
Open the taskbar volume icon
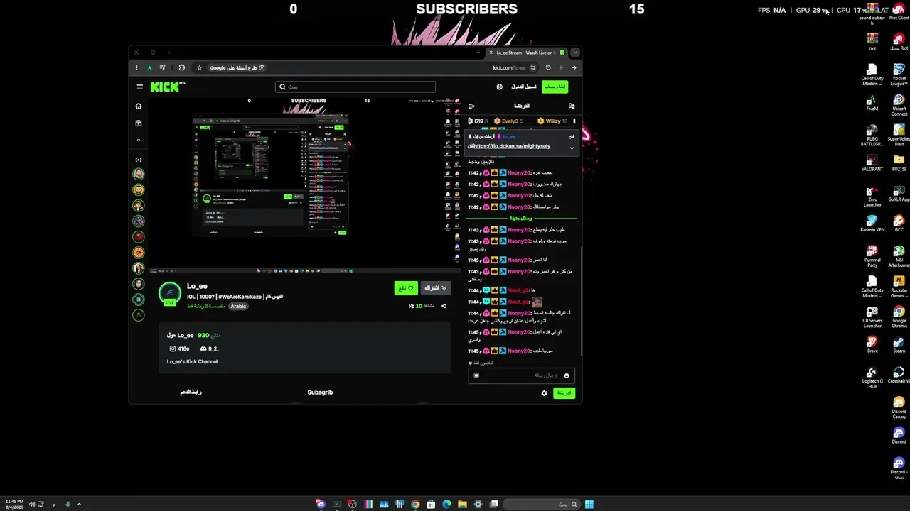click(32, 505)
